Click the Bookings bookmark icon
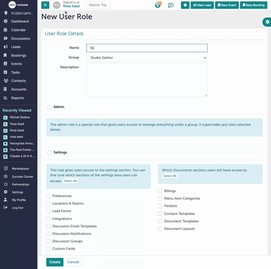The image size is (271, 269). (5, 55)
